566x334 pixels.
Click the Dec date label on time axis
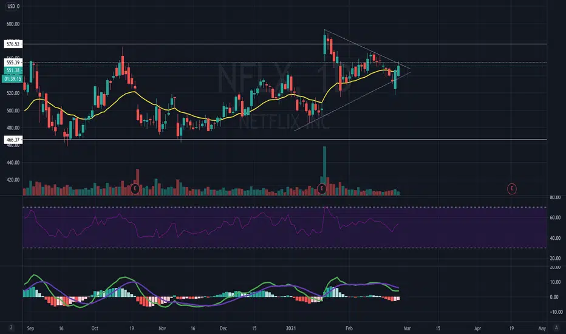click(x=223, y=328)
